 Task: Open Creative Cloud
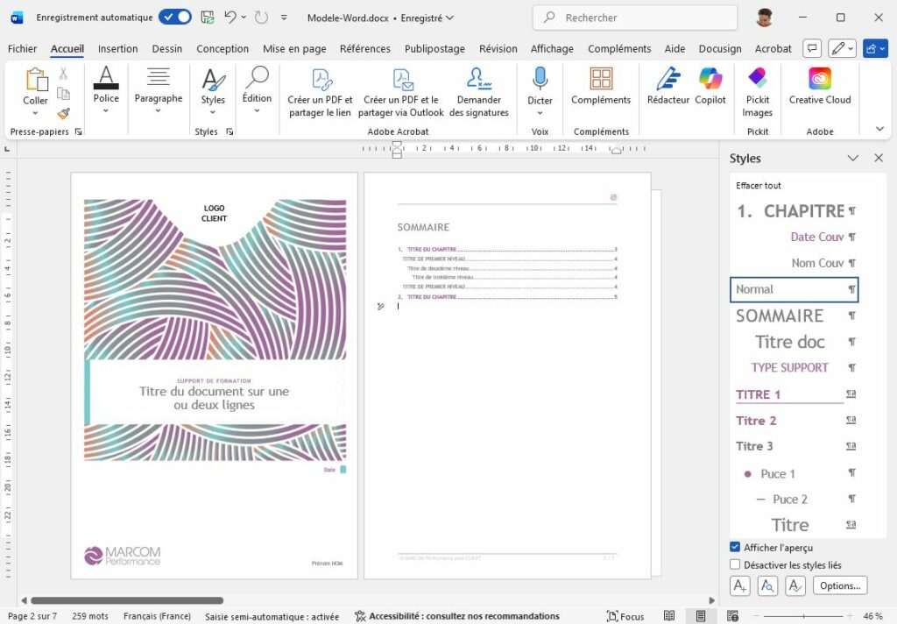[819, 90]
